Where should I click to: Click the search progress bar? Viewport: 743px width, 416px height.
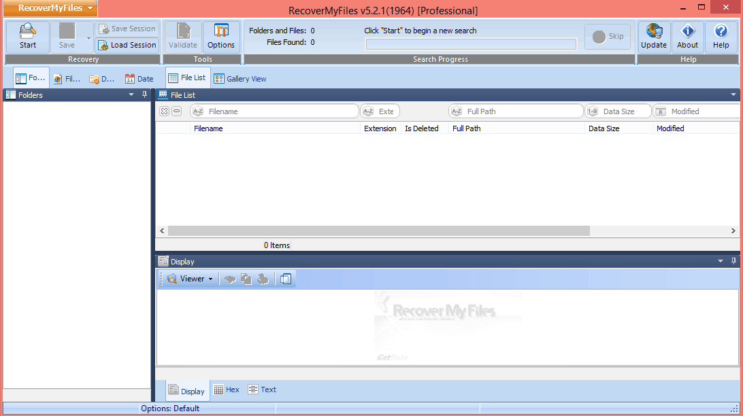coord(471,44)
